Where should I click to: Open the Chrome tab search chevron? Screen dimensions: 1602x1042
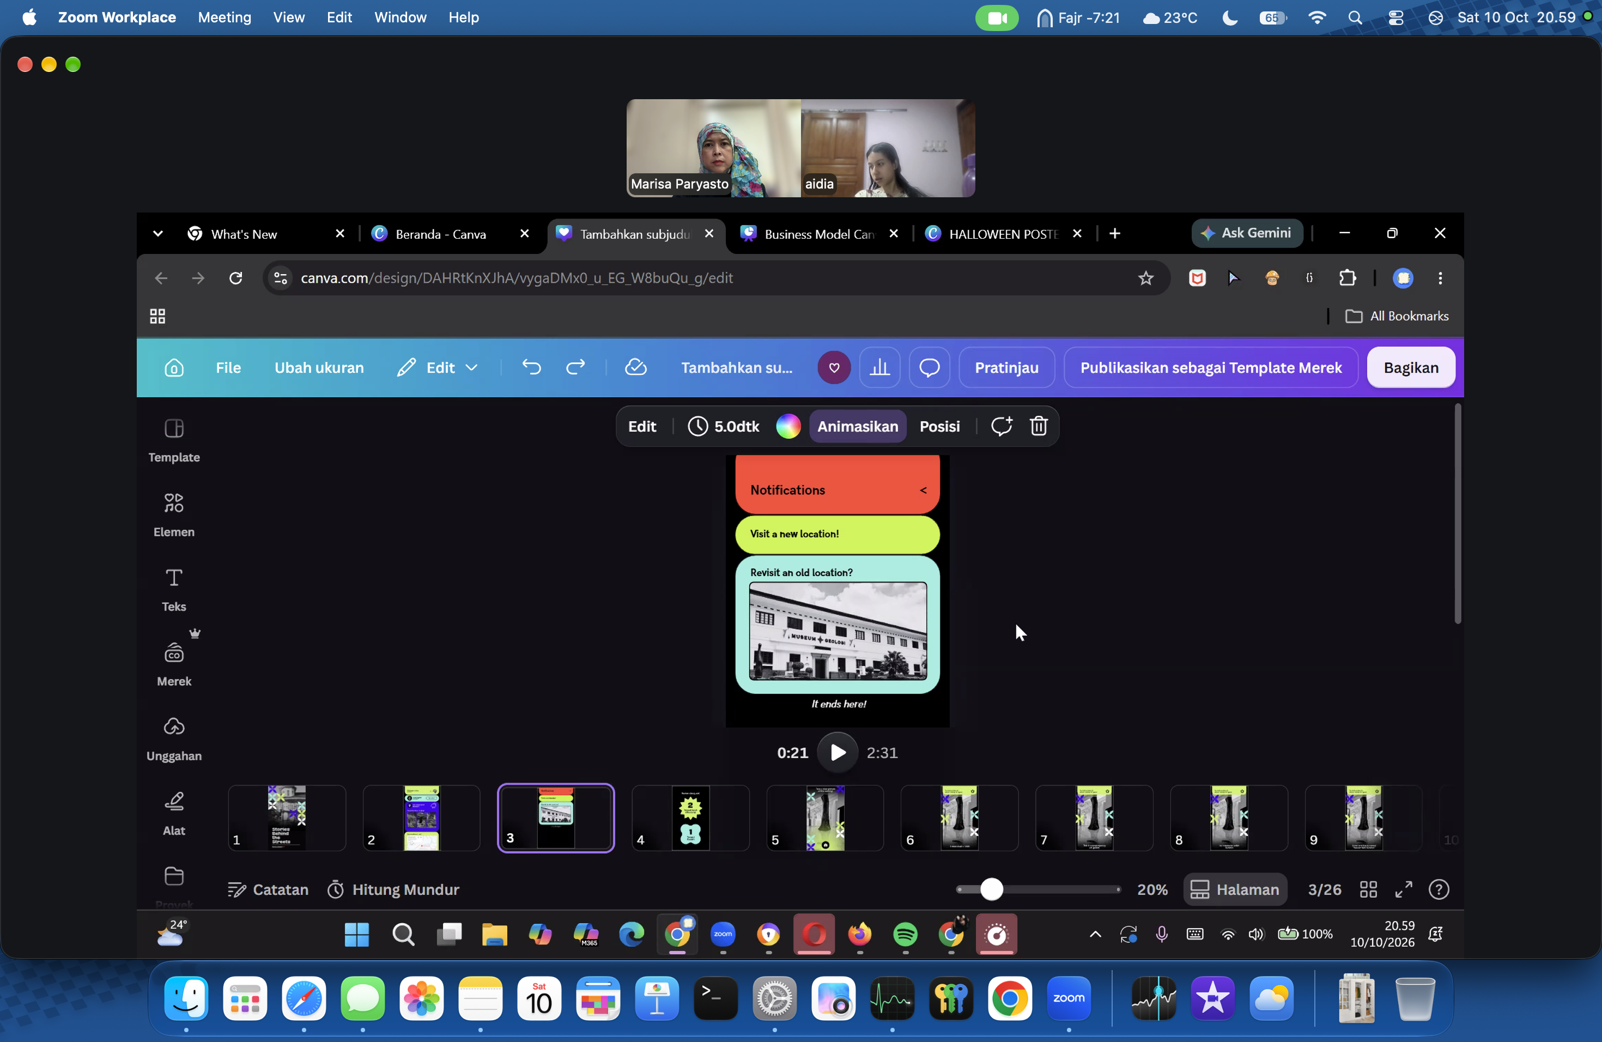[x=157, y=234]
